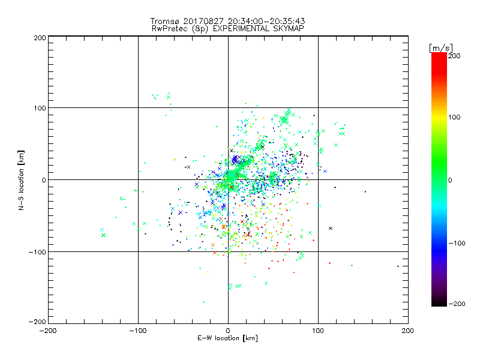
Task: Click the y-axis tick label '100'
Action: (x=40, y=108)
